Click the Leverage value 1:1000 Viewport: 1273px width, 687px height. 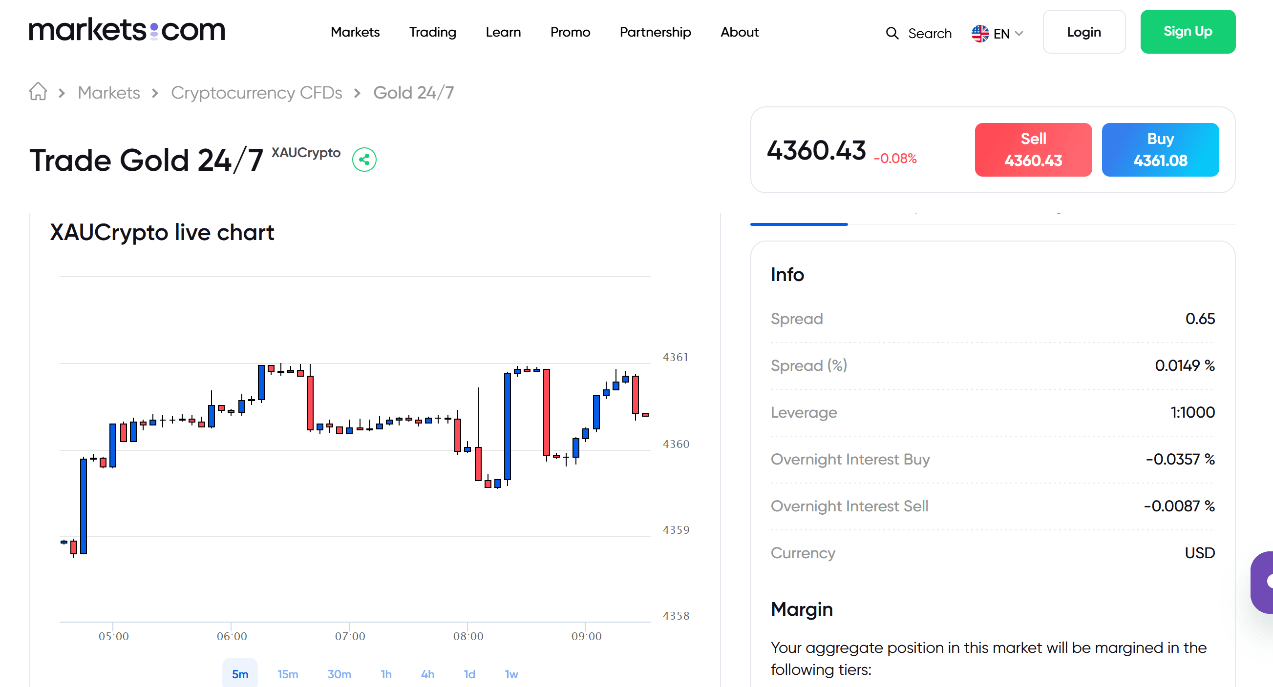pyautogui.click(x=1192, y=413)
